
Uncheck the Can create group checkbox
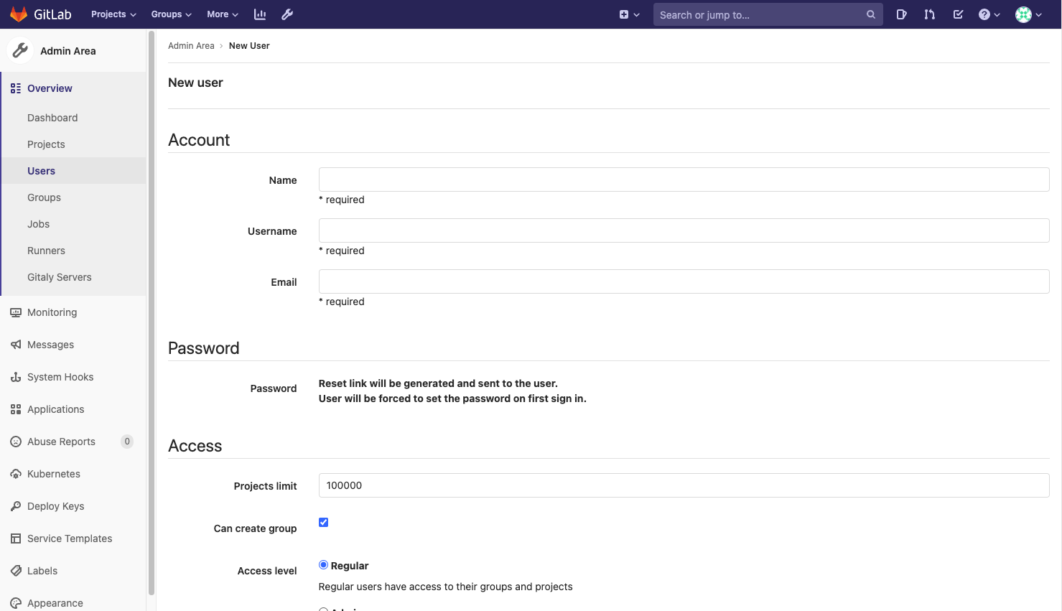(324, 523)
